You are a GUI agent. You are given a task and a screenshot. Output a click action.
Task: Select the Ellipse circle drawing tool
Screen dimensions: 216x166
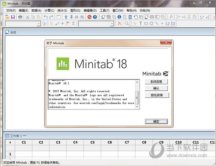[151, 24]
